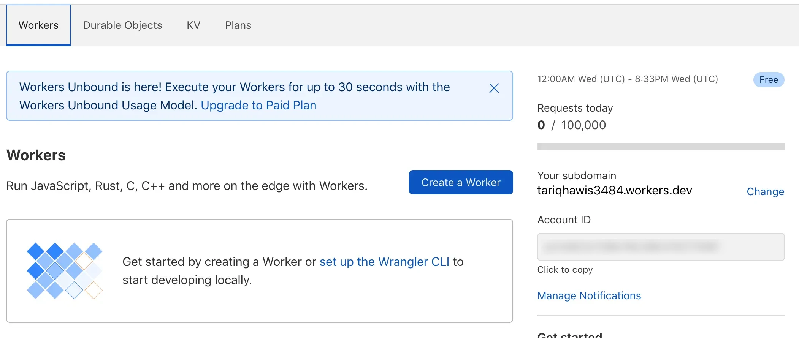Viewport: 799px width, 338px height.
Task: Dismiss the Workers Unbound banner
Action: coord(494,88)
